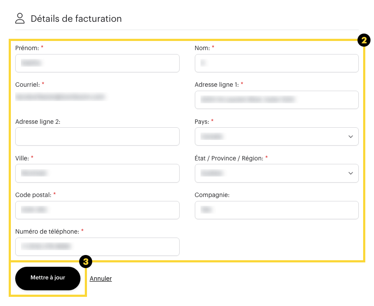The width and height of the screenshot is (374, 306).
Task: Click the Détails de facturation heading
Action: click(76, 19)
